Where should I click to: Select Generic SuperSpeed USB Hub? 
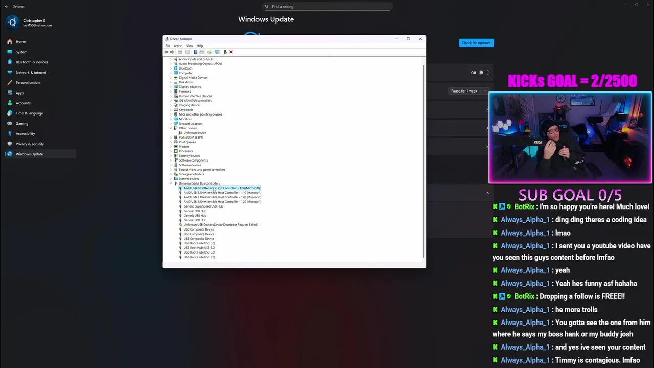[x=203, y=206]
